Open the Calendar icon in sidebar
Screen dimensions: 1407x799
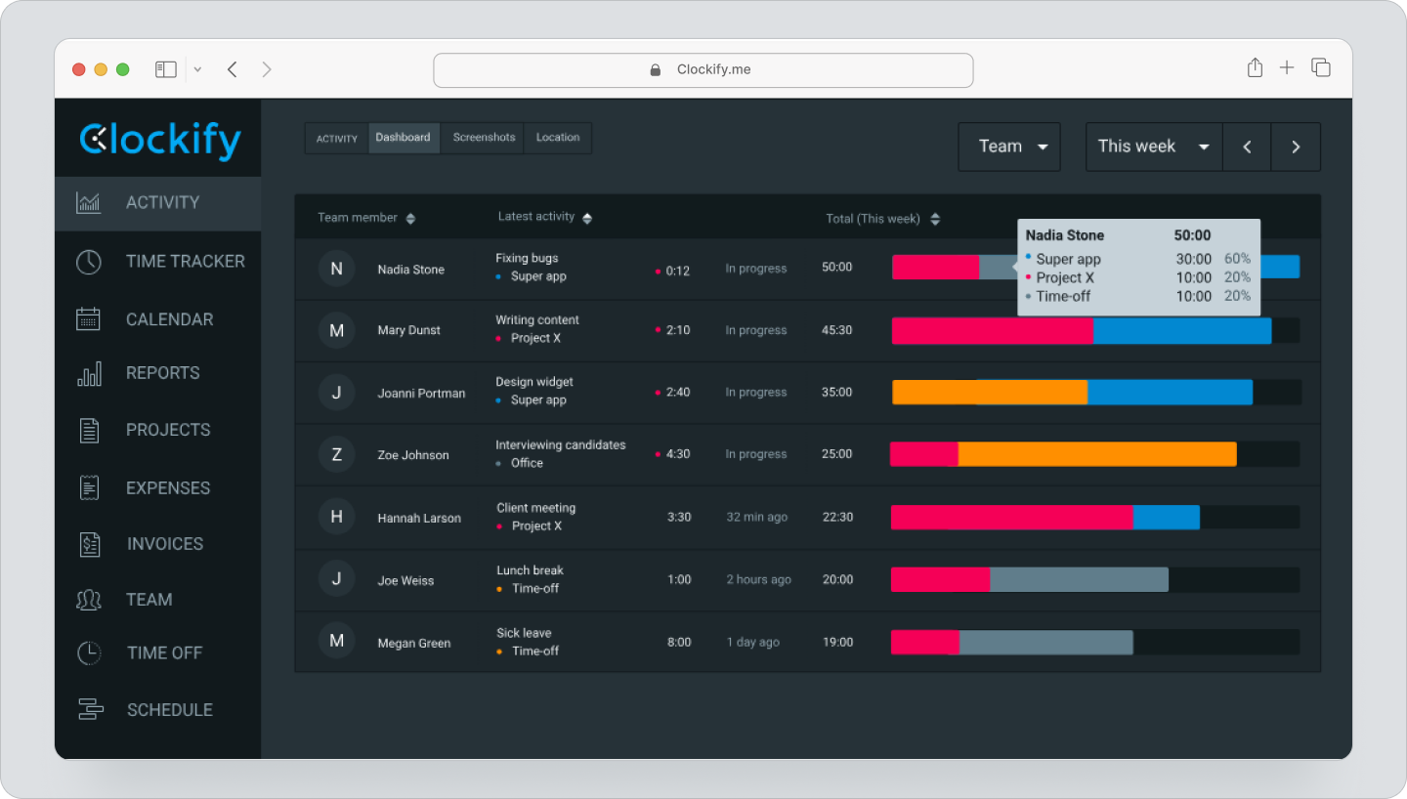89,318
